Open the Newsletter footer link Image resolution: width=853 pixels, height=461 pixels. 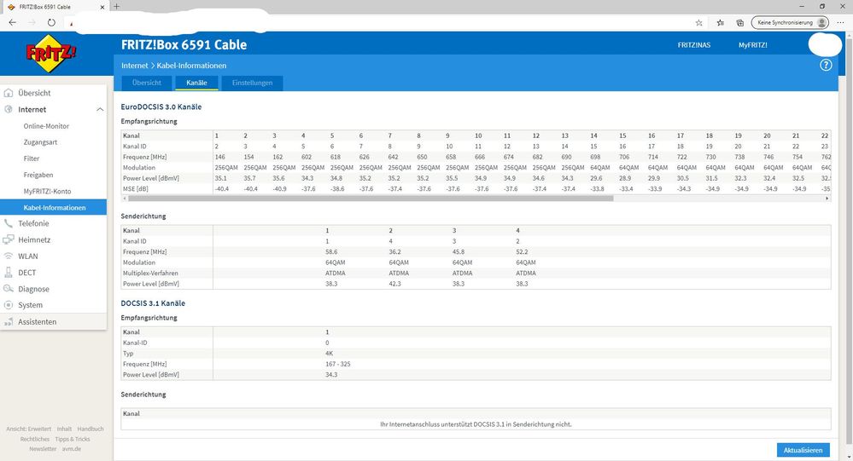[x=43, y=448]
